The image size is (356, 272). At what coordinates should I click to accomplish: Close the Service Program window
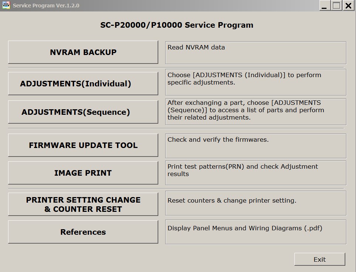(x=348, y=5)
